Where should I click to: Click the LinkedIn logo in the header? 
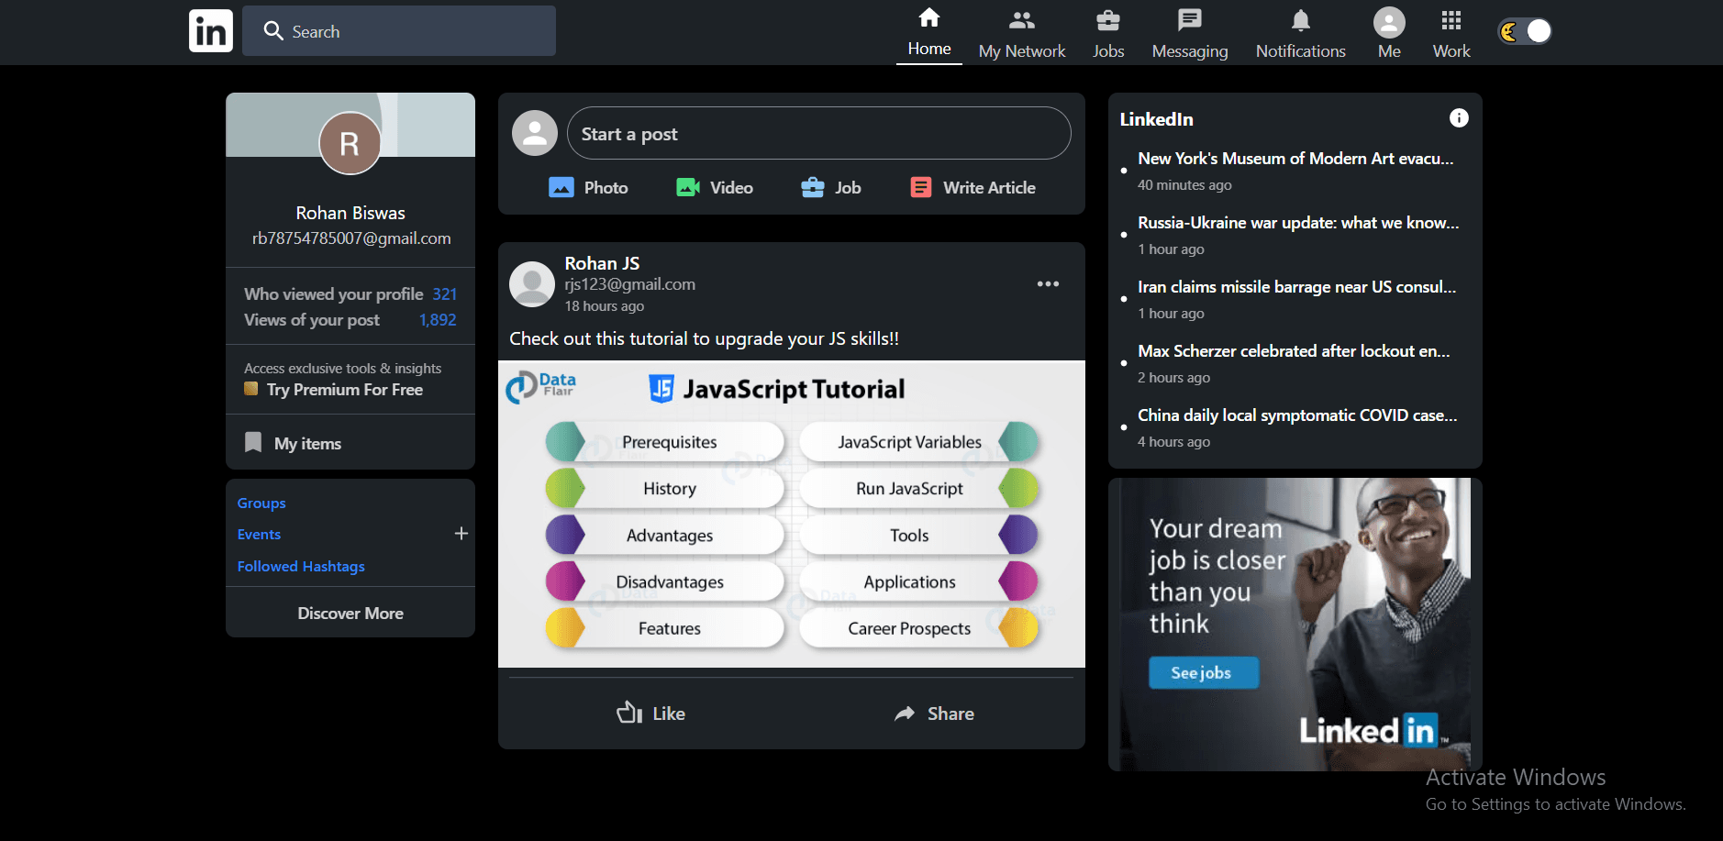pyautogui.click(x=211, y=31)
